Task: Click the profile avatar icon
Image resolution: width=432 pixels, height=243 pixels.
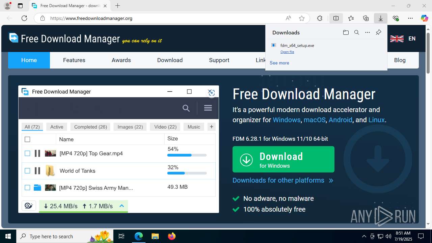Action: click(7, 6)
